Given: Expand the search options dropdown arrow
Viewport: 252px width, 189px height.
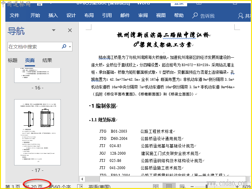Looking at the screenshot, I should [70, 47].
